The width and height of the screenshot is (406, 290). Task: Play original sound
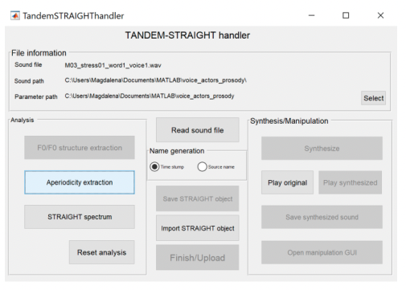pos(287,182)
